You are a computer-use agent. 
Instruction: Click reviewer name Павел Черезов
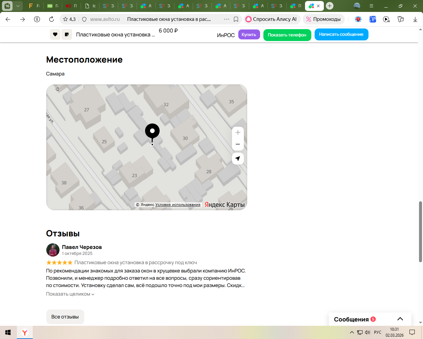pos(82,247)
